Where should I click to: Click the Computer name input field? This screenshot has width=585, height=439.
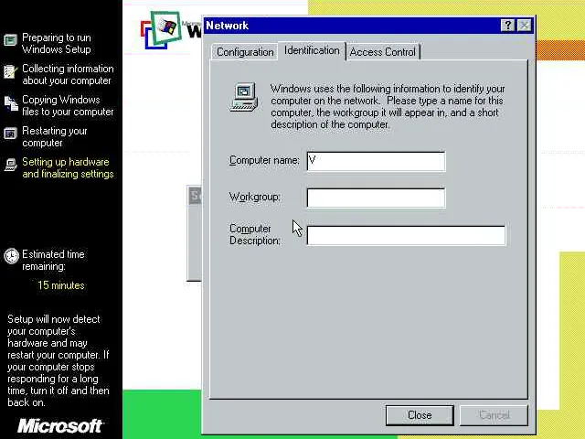pyautogui.click(x=376, y=161)
